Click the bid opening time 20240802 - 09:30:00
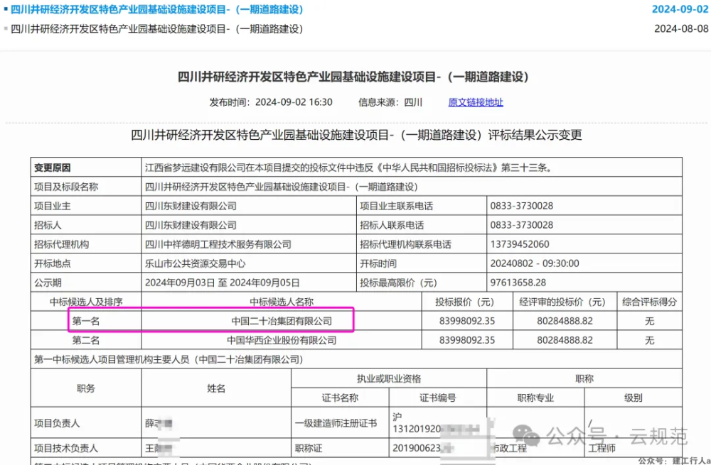This screenshot has width=711, height=465. click(535, 263)
